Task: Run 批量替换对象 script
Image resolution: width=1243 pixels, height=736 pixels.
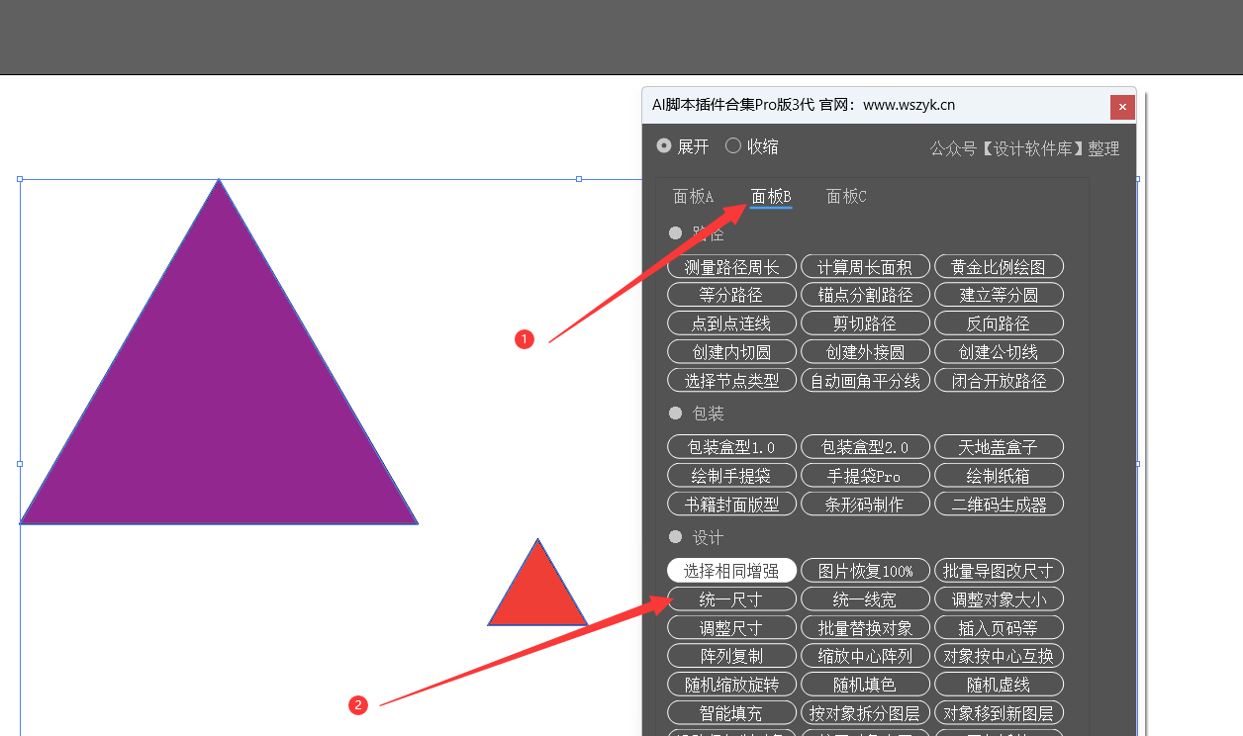Action: (x=865, y=627)
